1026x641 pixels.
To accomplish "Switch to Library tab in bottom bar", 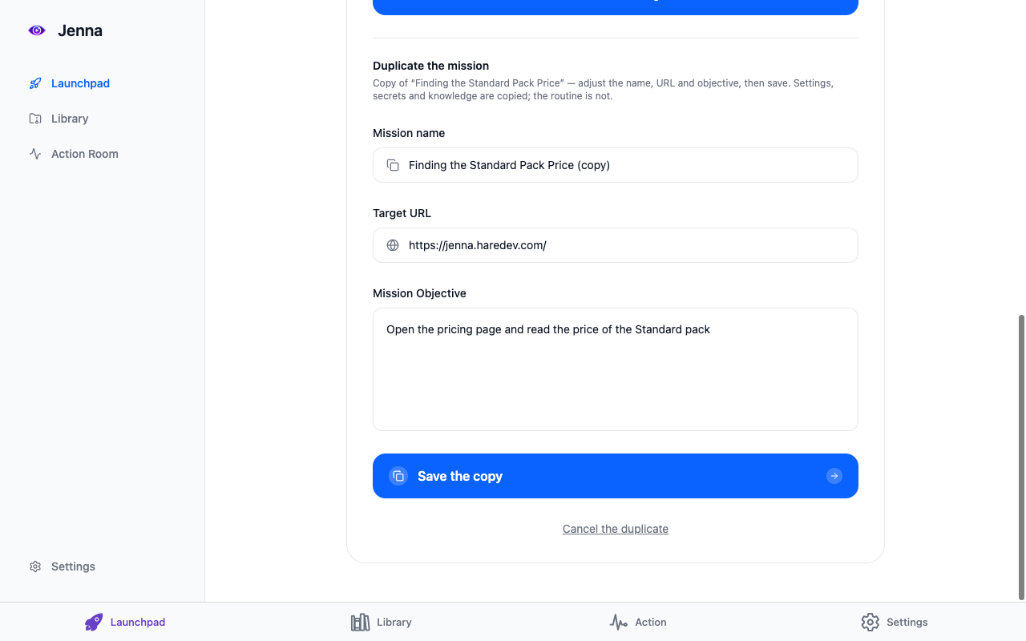I will point(382,622).
